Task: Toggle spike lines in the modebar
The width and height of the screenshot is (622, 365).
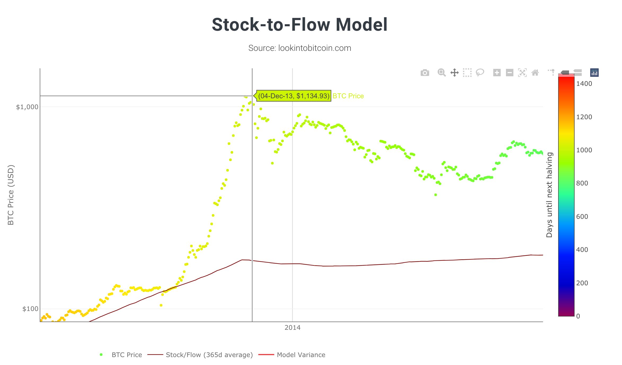Action: tap(551, 72)
